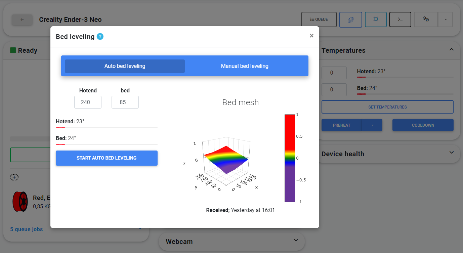The width and height of the screenshot is (463, 253).
Task: Expand the Webcam panel
Action: 296,240
